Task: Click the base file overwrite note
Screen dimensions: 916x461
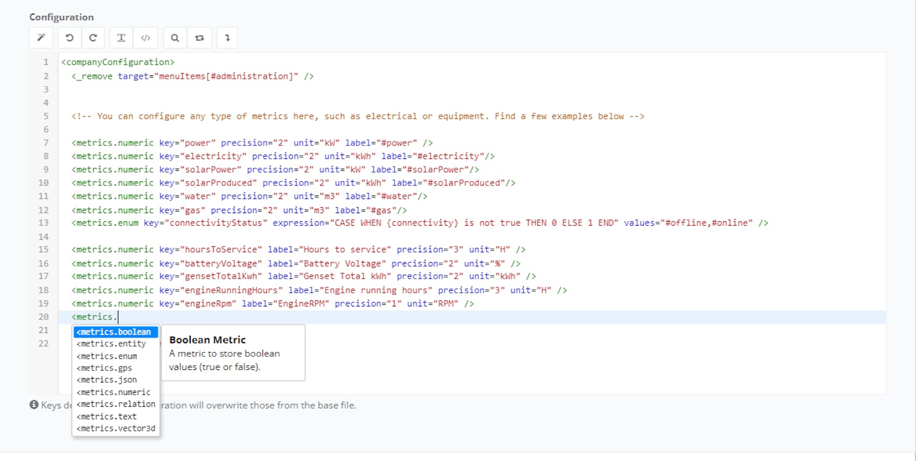Action: [x=258, y=405]
